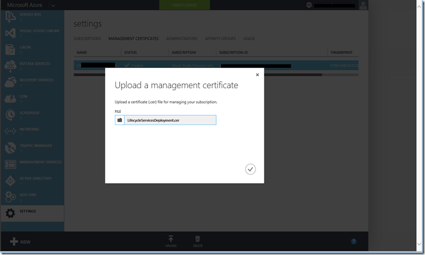Click the Upload arrow icon in bottom bar
This screenshot has width=425, height=255.
pos(171,239)
